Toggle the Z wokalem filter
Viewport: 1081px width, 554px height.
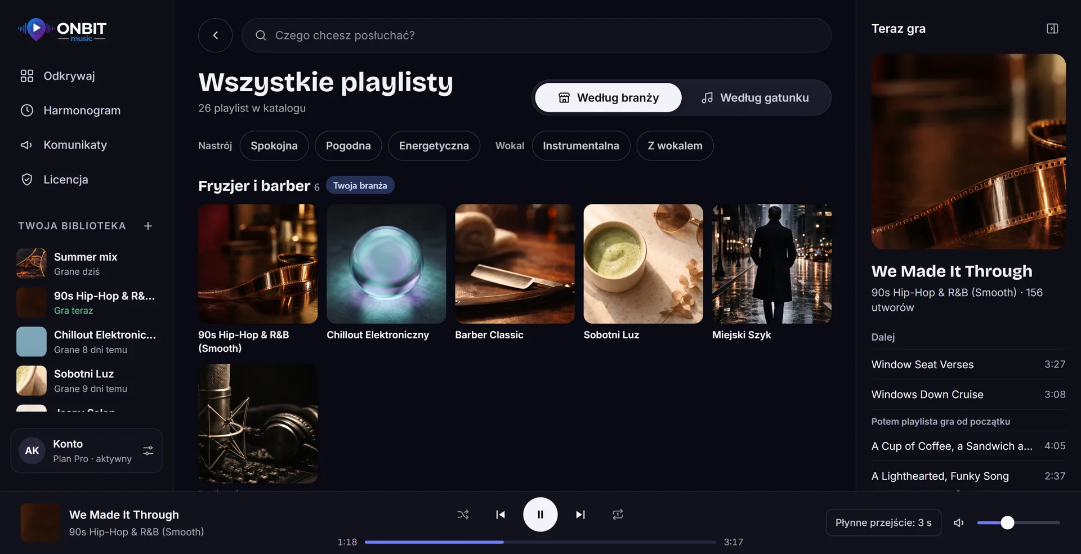[x=675, y=146]
